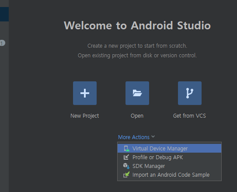Open SDK Manager from the list
The image size is (237, 192).
tap(169, 166)
